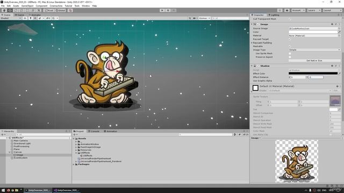Click the Effect Distance X field

(x=298, y=77)
